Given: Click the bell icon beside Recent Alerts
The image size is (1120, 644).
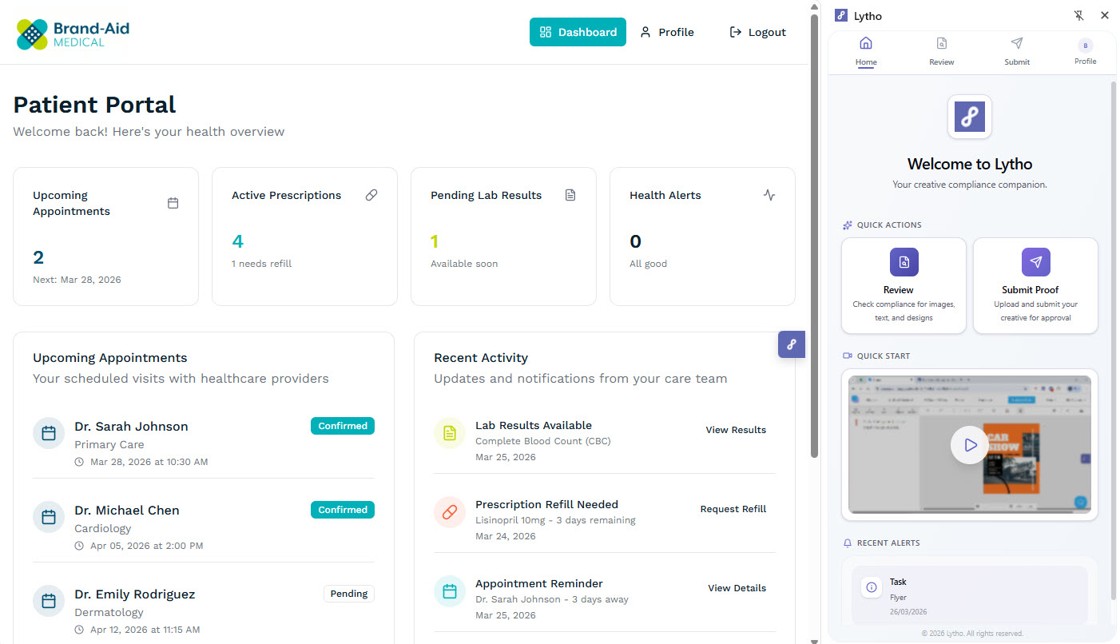Looking at the screenshot, I should click(x=848, y=543).
